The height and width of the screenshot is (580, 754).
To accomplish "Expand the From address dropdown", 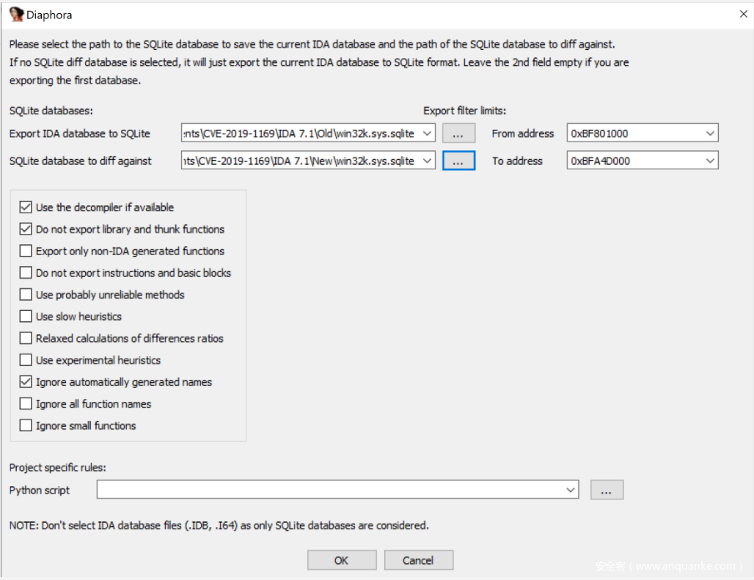I will click(x=709, y=133).
